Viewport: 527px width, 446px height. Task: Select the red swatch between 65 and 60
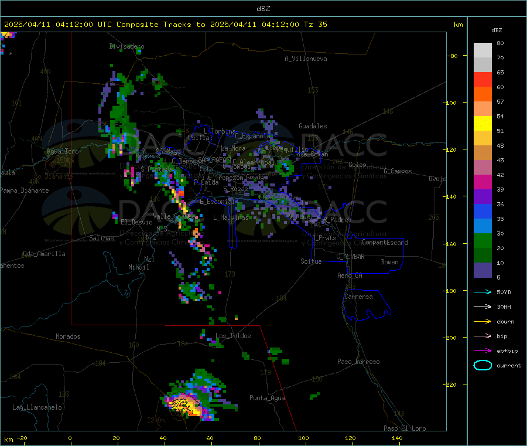click(x=482, y=79)
